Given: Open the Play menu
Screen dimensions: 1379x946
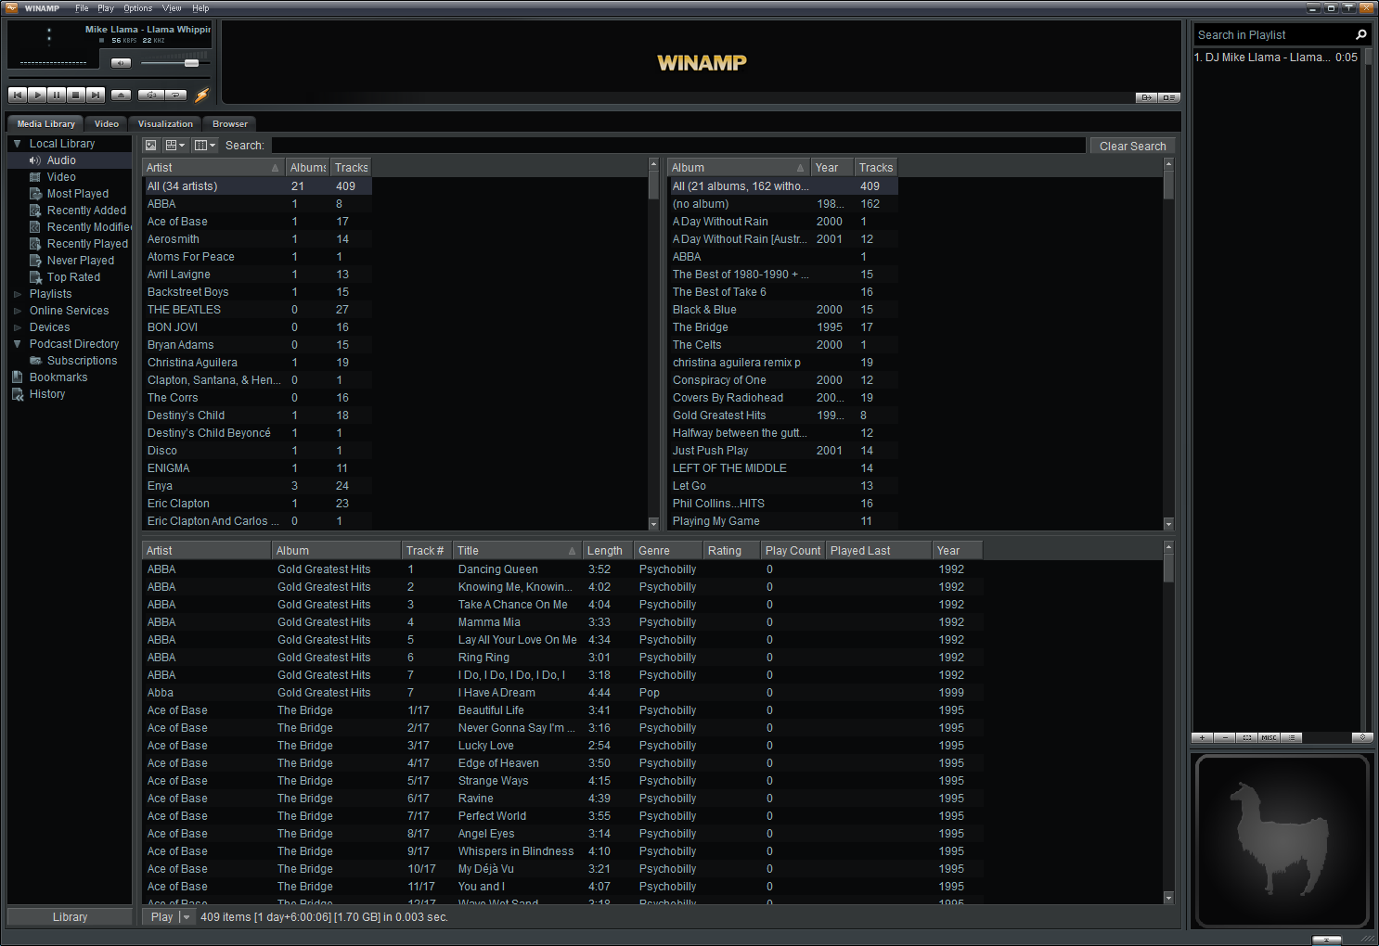Looking at the screenshot, I should click(106, 8).
